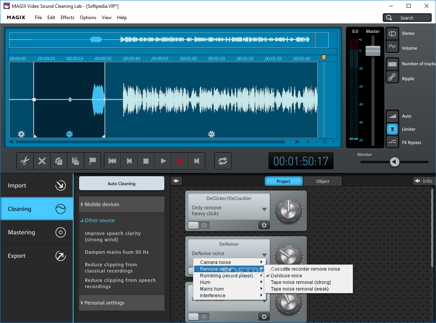Screen dimensions: 436x323
Task: Choose Tape noise removal (strong)
Action: (308, 282)
